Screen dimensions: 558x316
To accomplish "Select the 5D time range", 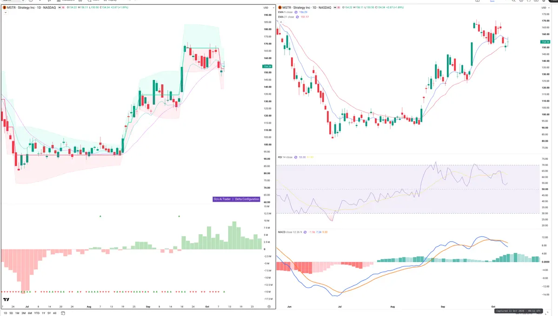I will 11,313.
